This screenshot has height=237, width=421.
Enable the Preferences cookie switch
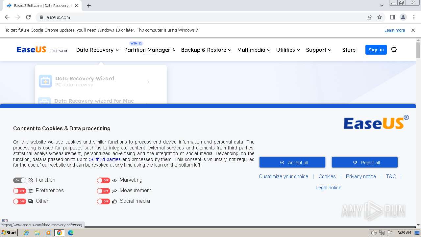tap(20, 191)
